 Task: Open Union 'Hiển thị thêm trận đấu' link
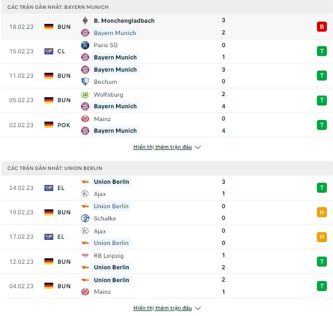coord(163,308)
